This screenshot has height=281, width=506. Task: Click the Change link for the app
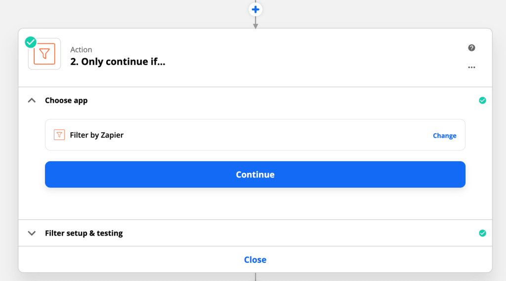coord(444,136)
